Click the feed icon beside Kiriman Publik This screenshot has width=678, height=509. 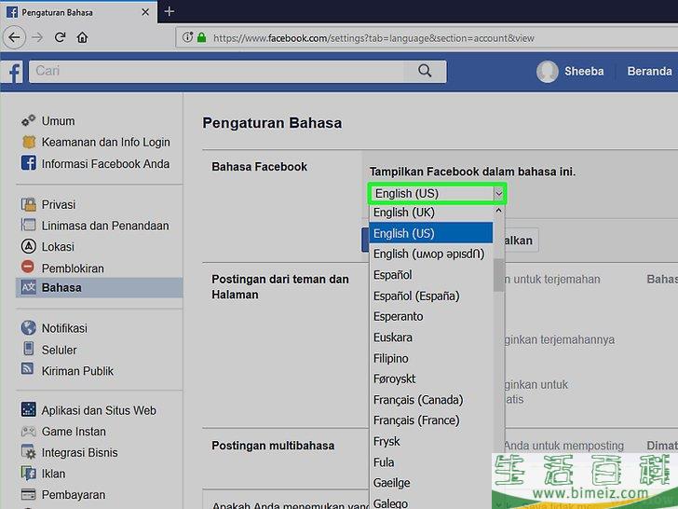tap(27, 369)
